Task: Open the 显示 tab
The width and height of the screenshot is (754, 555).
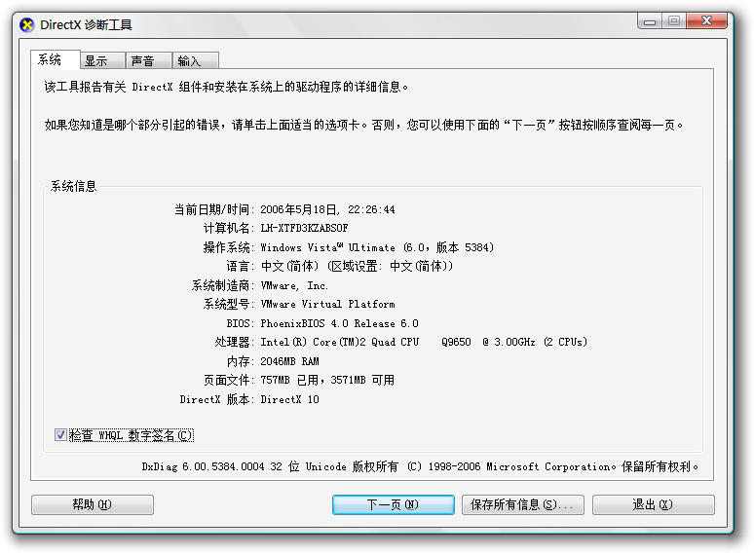Action: (102, 61)
